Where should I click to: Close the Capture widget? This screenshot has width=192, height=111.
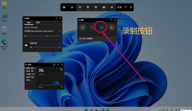pyautogui.click(x=115, y=20)
